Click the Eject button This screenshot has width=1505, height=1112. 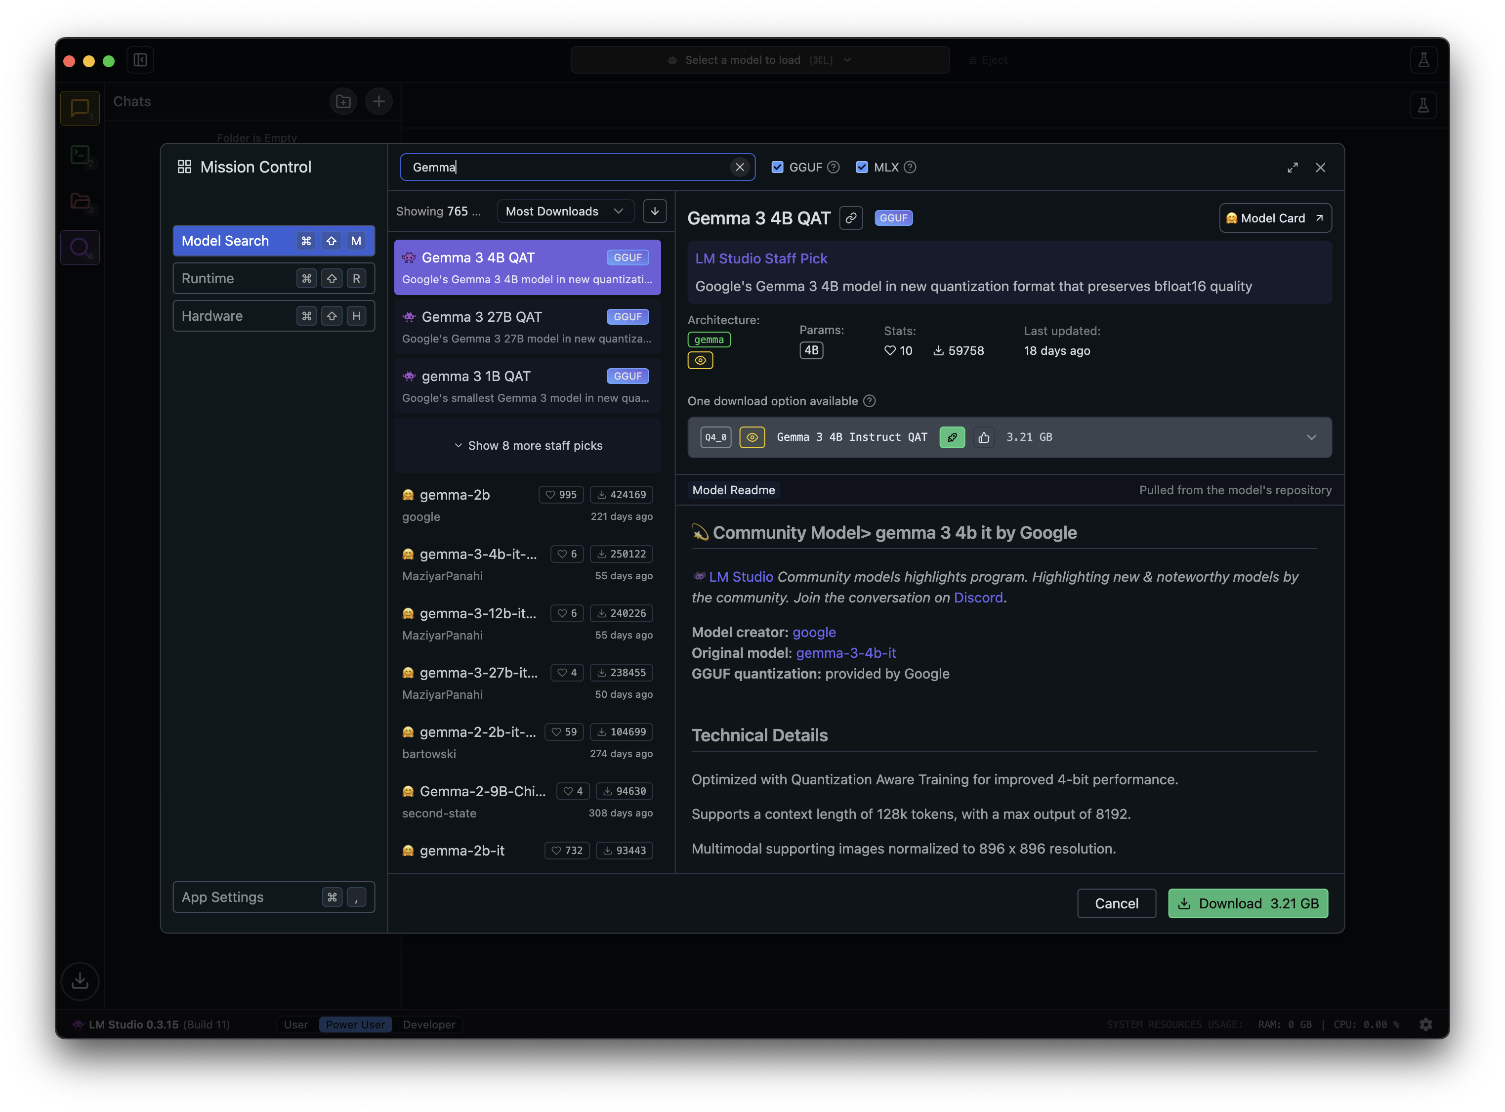click(988, 60)
